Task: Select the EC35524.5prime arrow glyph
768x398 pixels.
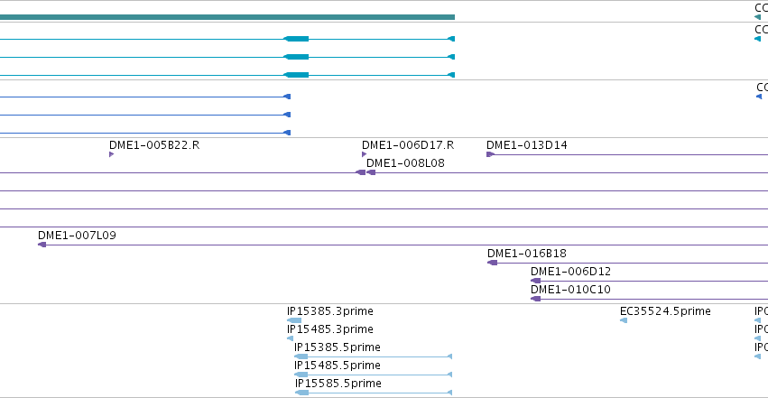Action: 624,320
